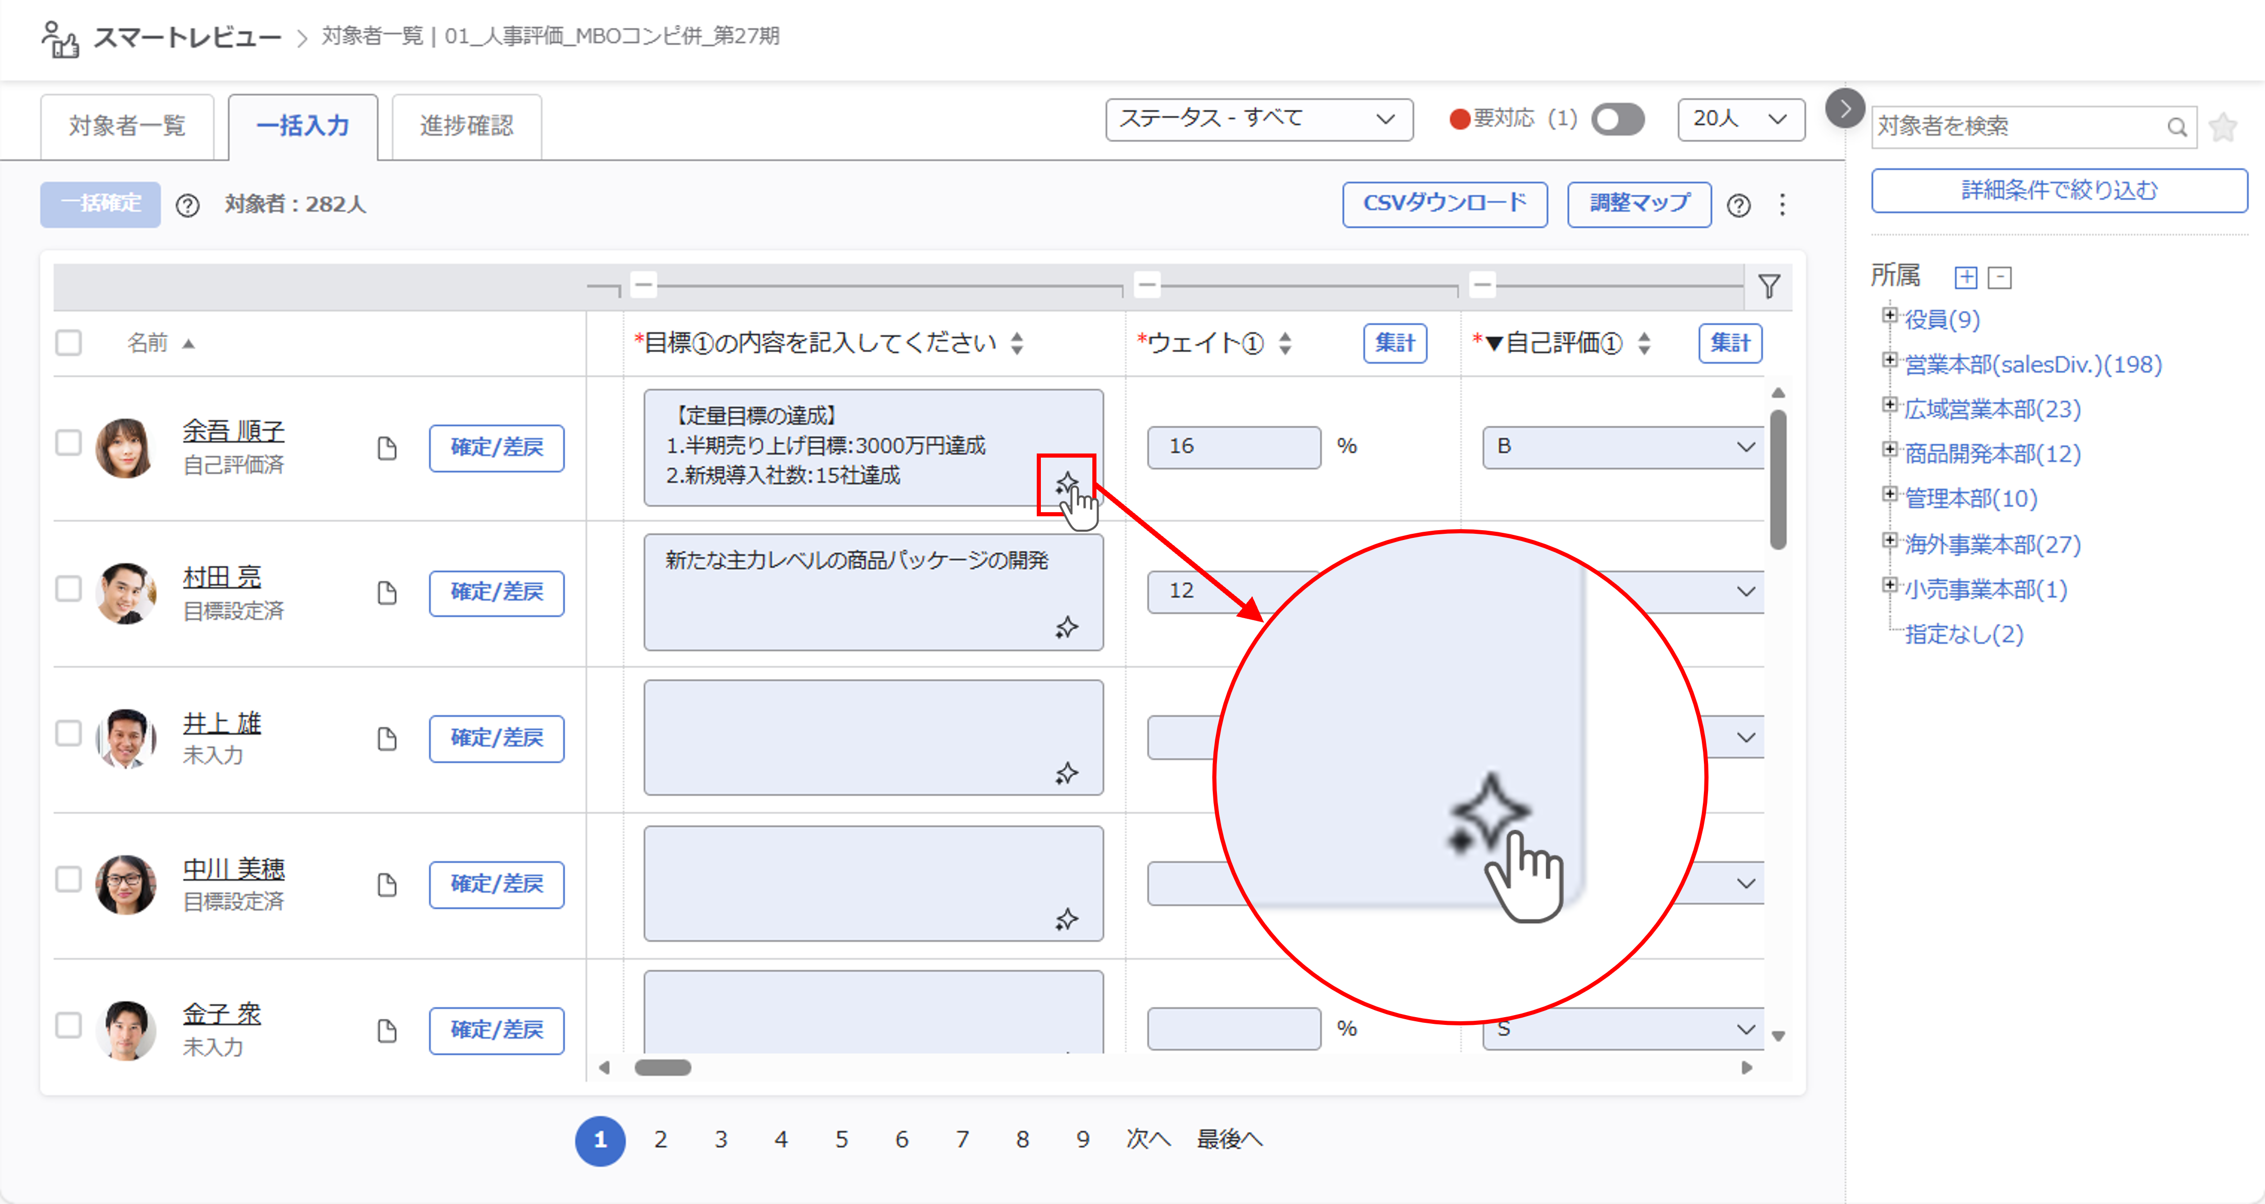Expand the 営業本部(salesDiv.)(198) tree node

1890,361
